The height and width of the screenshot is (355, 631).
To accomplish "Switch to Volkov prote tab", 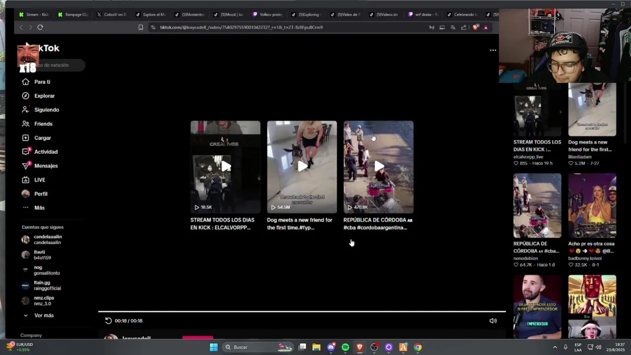I will [x=268, y=15].
